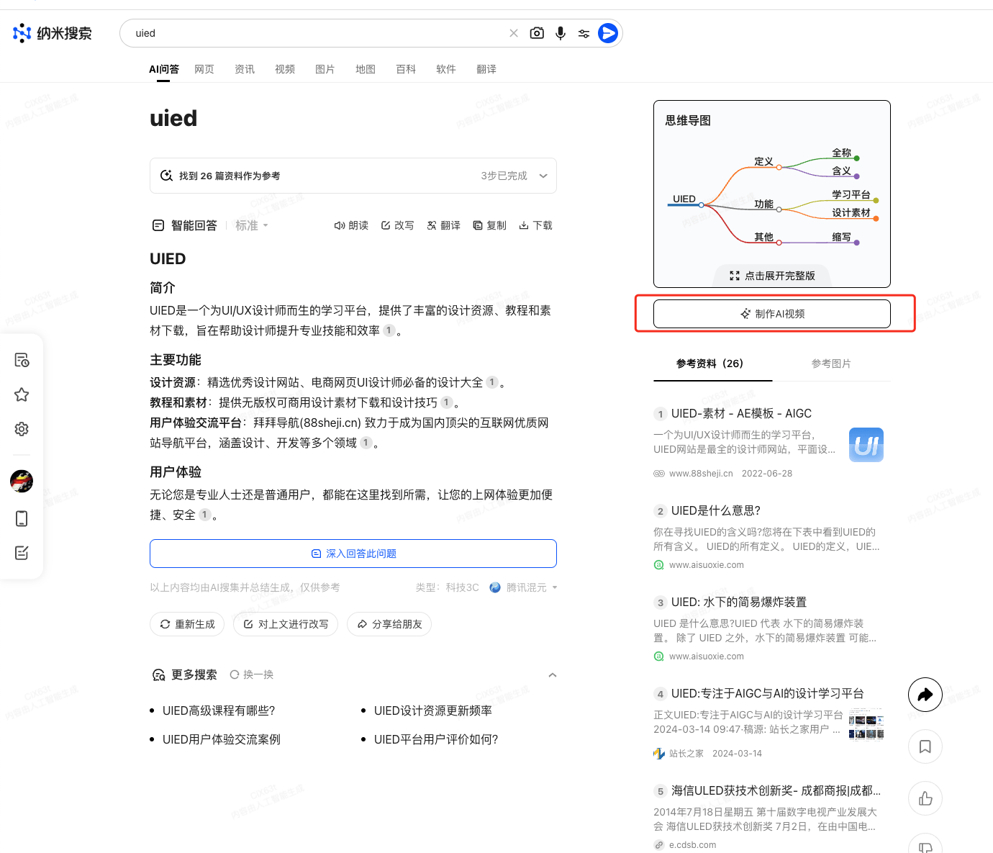993x853 pixels.
Task: Open the 标准 answer mode dropdown
Action: (x=252, y=225)
